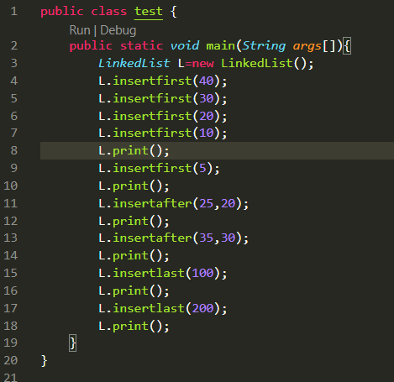Click value 200 in insertlast call
394x382 pixels.
202,308
